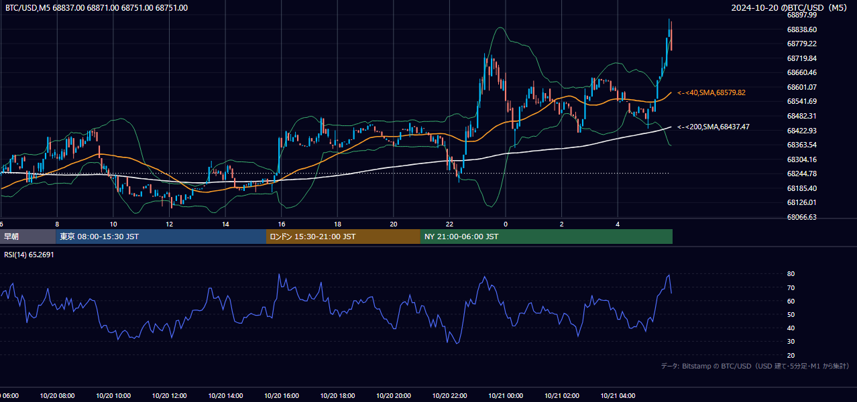Click the NY 21:00-06:00 JST session band
Viewport: 857px width, 402px height.
coord(547,237)
